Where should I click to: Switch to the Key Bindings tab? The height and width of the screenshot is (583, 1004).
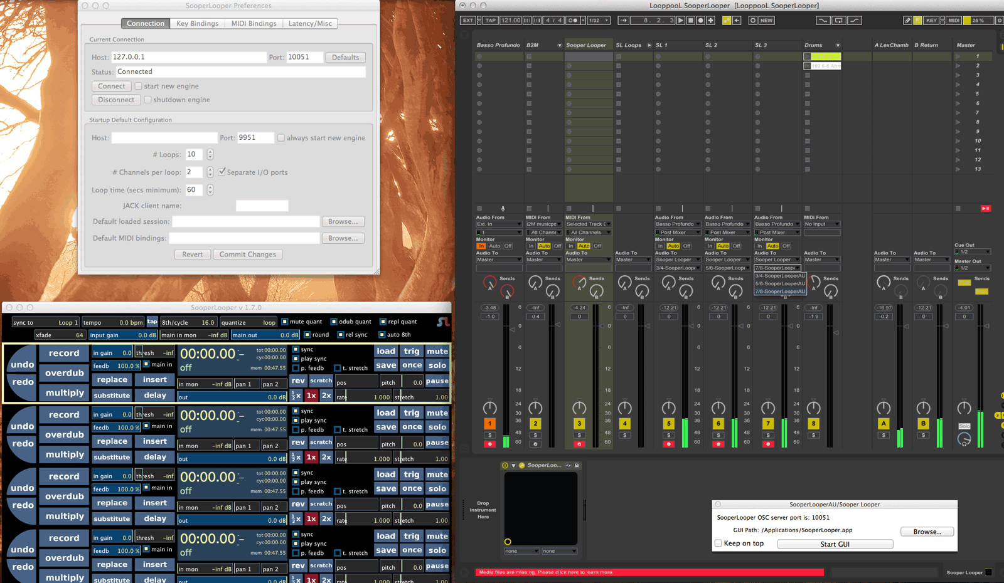[197, 23]
